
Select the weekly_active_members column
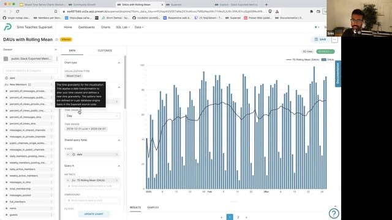29,175
